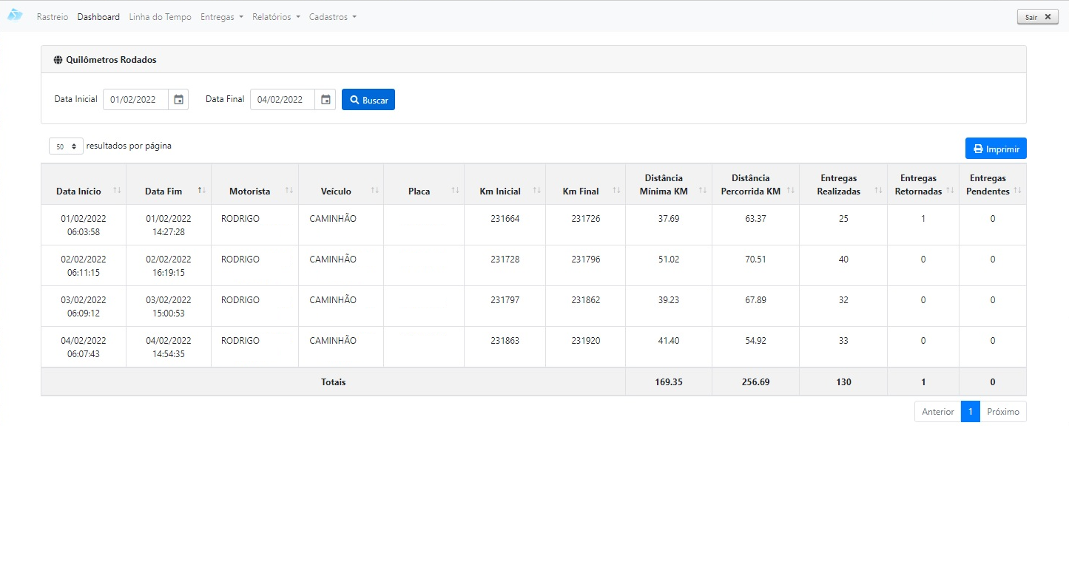Screen dimensions: 1069x573
Task: Sort table by Veículo column
Action: 336,191
